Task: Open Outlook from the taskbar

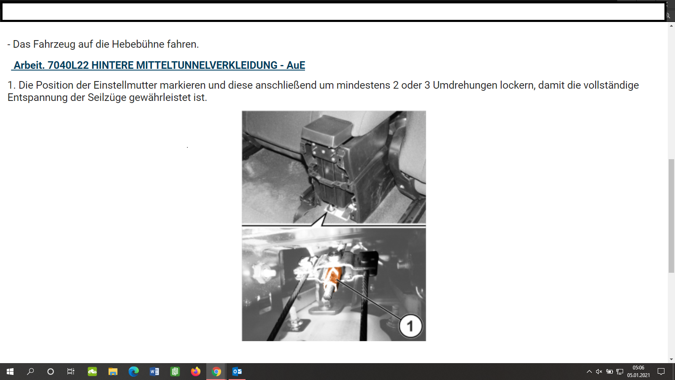Action: tap(237, 372)
